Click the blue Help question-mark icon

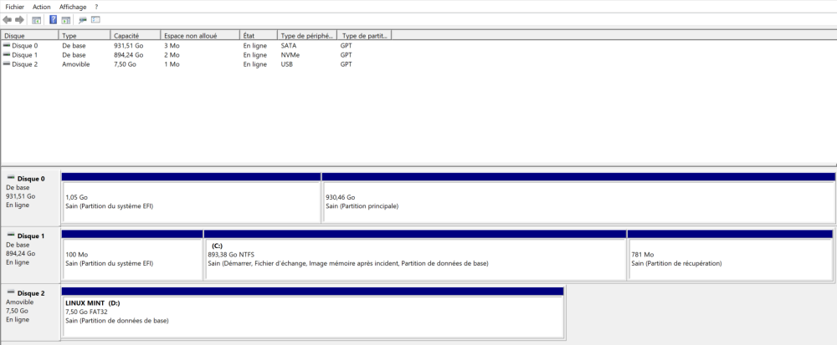click(x=53, y=20)
